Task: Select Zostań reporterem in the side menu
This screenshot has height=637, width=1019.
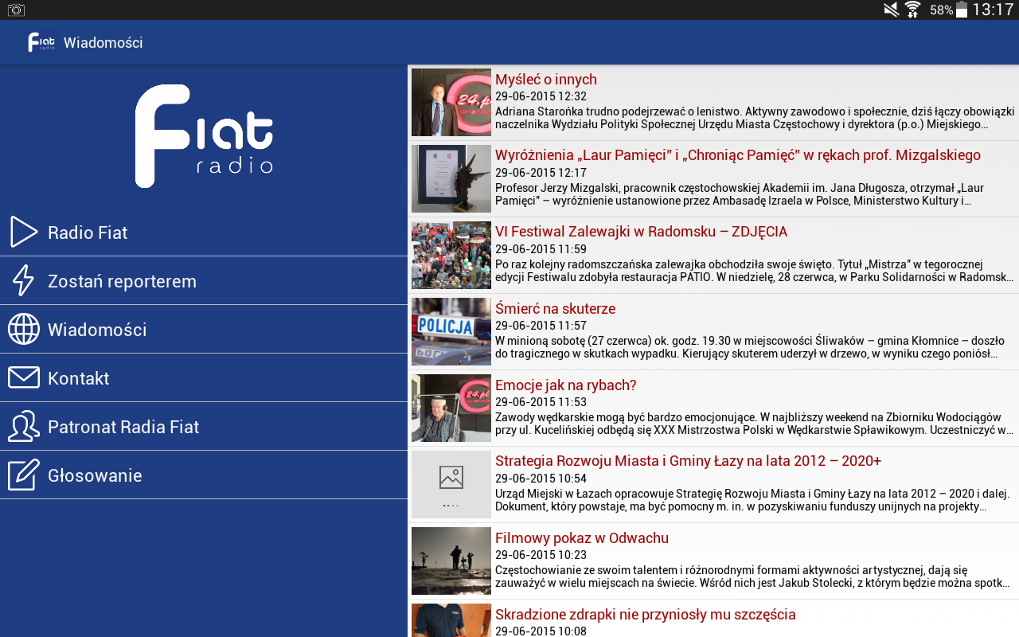Action: coord(204,281)
